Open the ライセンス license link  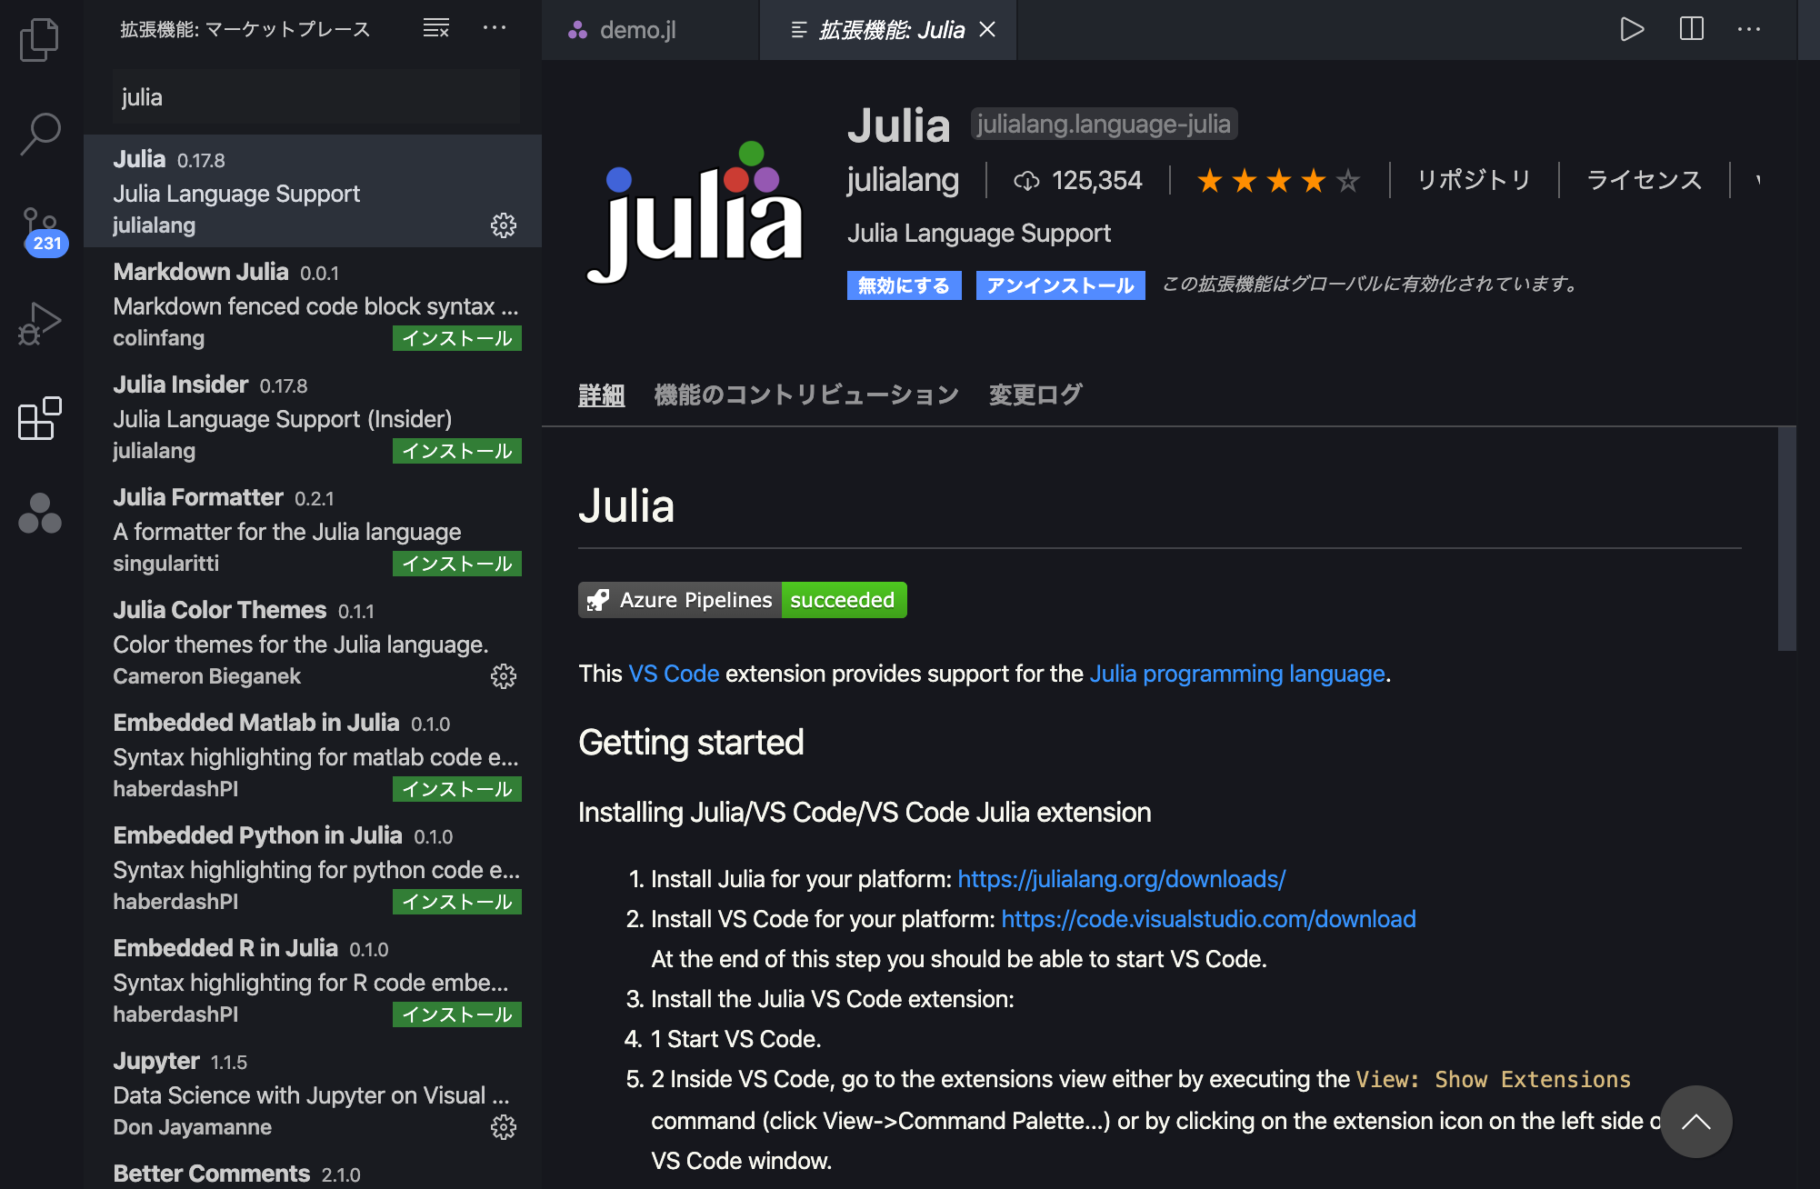tap(1644, 180)
